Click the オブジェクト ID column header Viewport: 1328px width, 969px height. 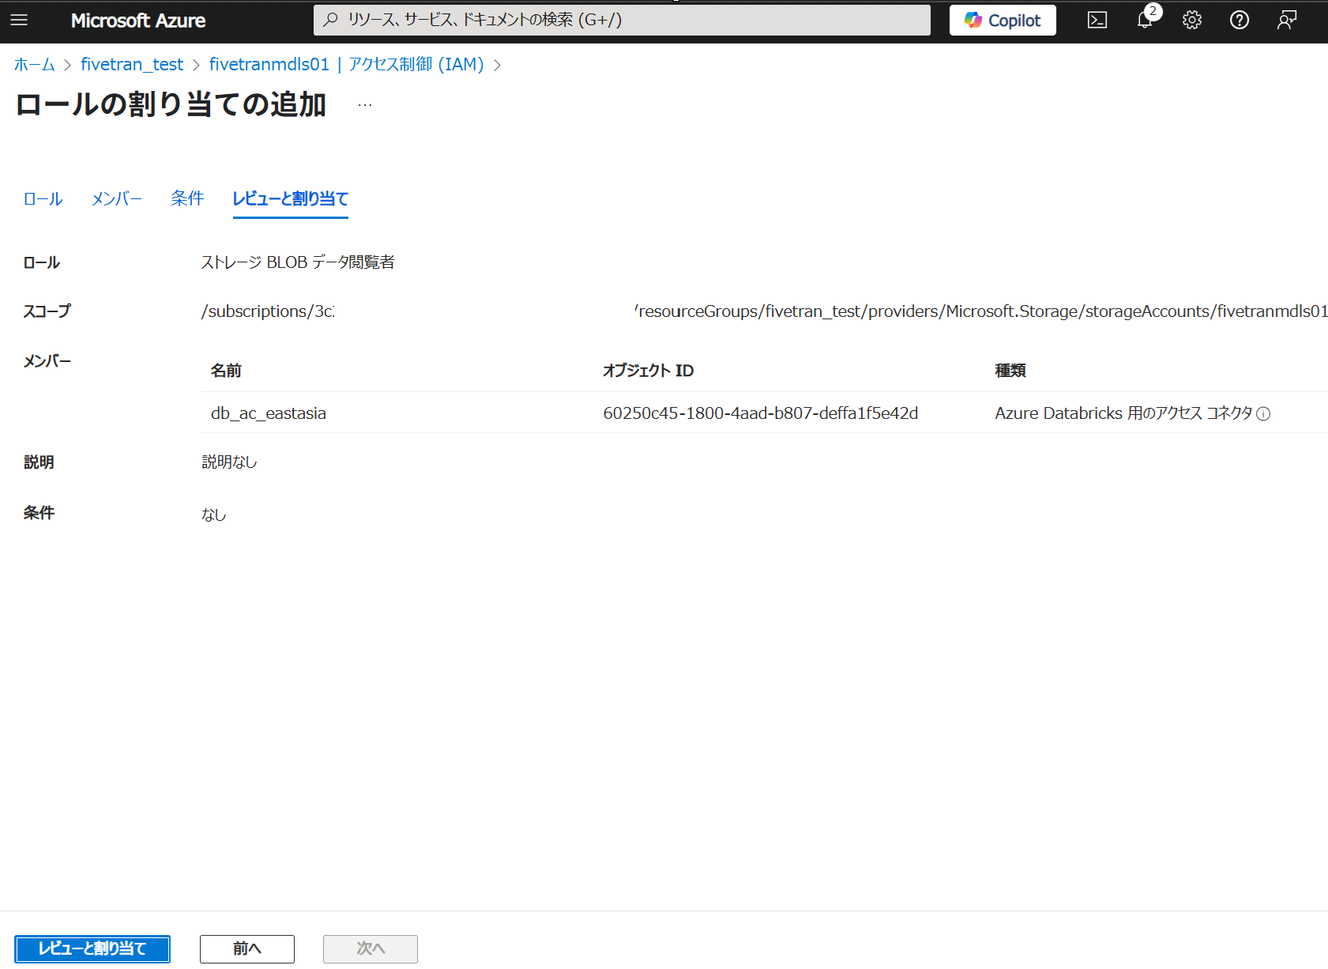tap(648, 371)
